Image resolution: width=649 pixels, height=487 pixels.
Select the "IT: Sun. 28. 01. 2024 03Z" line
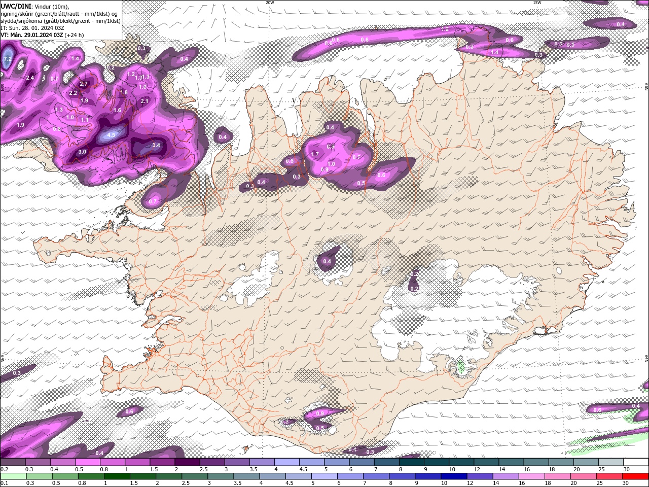[x=31, y=28]
